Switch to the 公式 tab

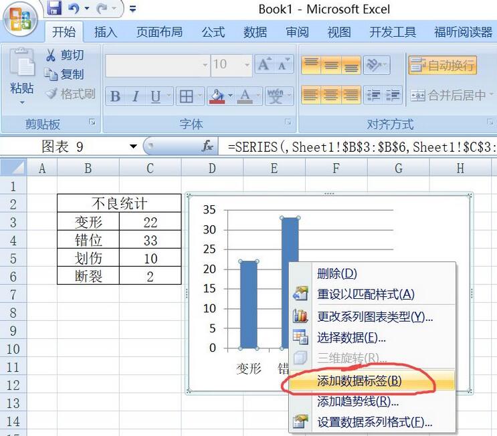tap(213, 32)
